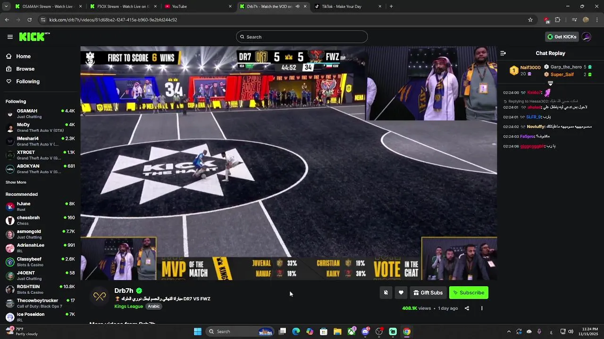The width and height of the screenshot is (604, 339).
Task: Open the ABOKYAN channel in Following
Action: [x=40, y=169]
